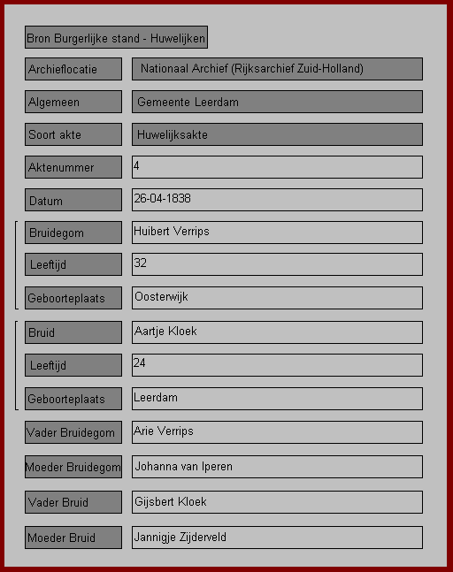This screenshot has width=453, height=572.
Task: Click the Gemeente Leerdam value box
Action: pyautogui.click(x=277, y=102)
